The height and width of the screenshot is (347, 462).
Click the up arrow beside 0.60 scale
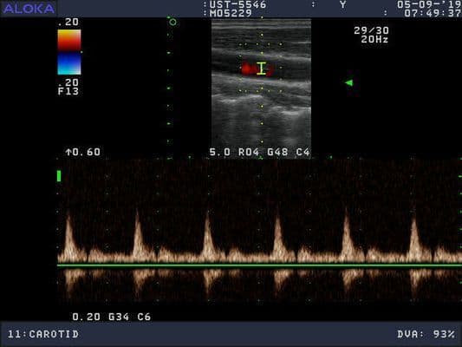pos(68,152)
